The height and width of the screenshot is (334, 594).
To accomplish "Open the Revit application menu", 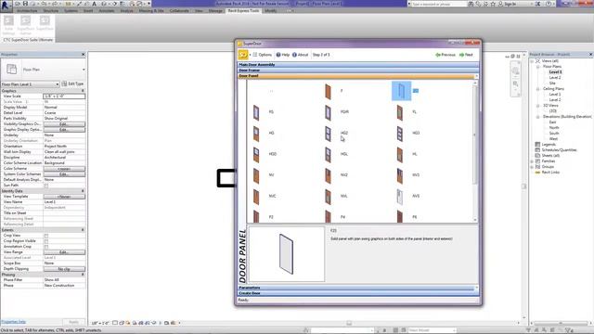I will click(6, 6).
